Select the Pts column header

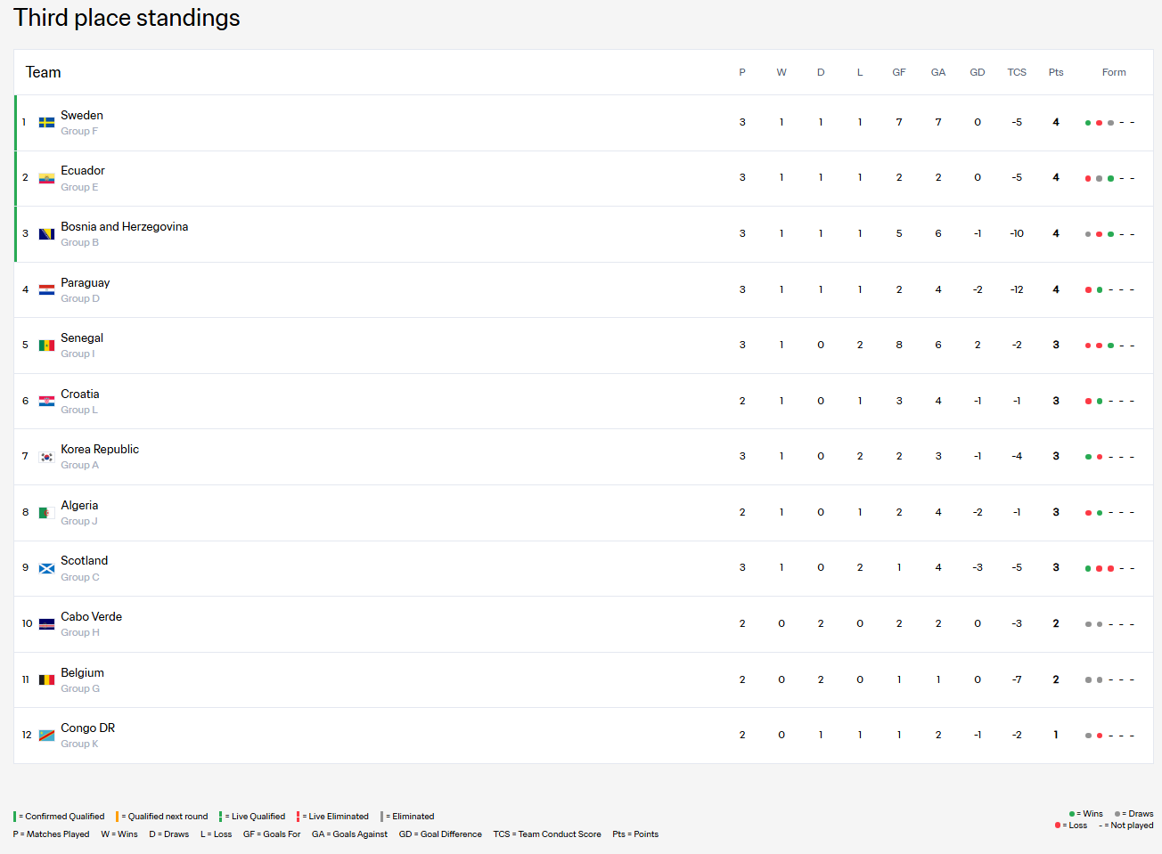1056,72
